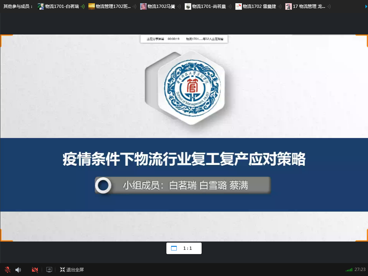Click the 1:1 original size button
The height and width of the screenshot is (276, 368).
[188, 248]
